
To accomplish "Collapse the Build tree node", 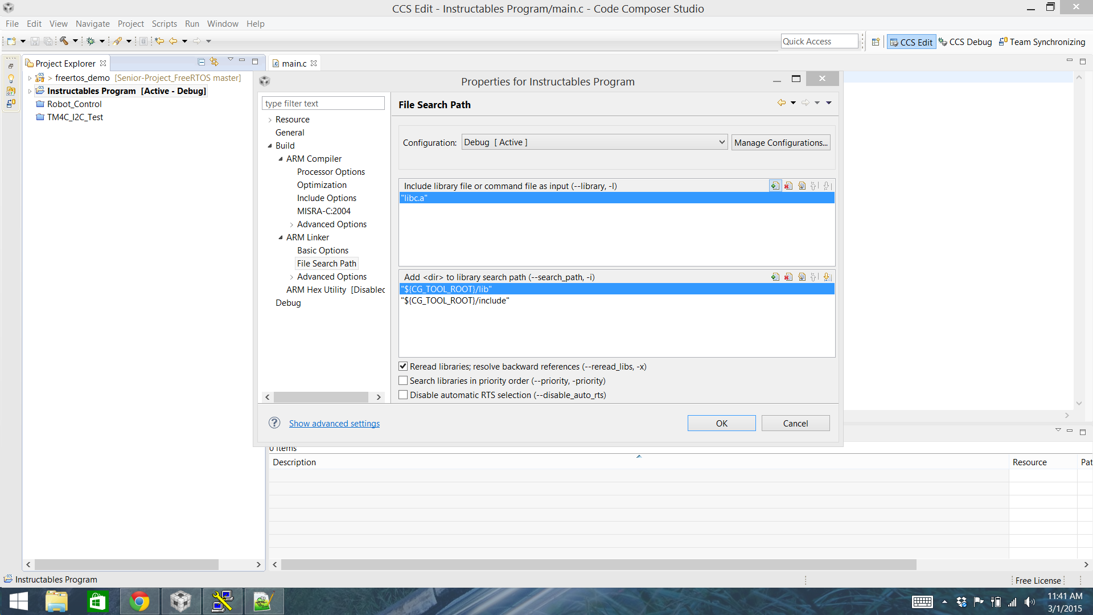I will [x=270, y=146].
